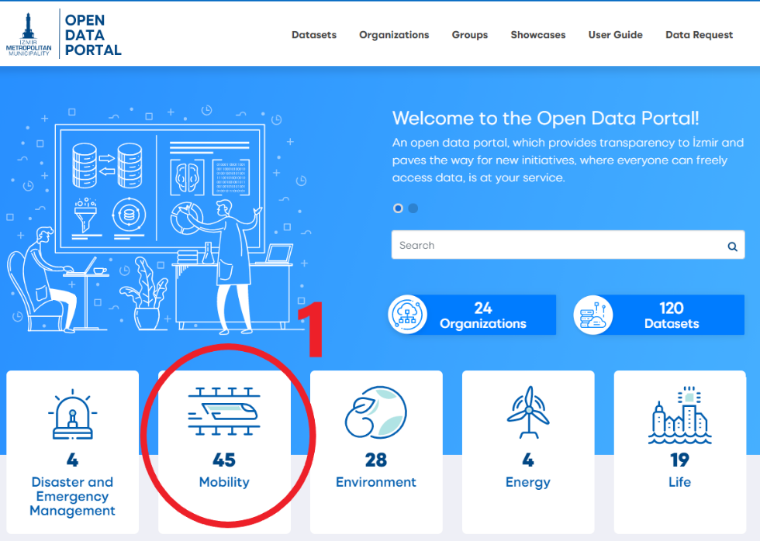Switch to the second carousel slide dot
760x541 pixels.
click(413, 208)
